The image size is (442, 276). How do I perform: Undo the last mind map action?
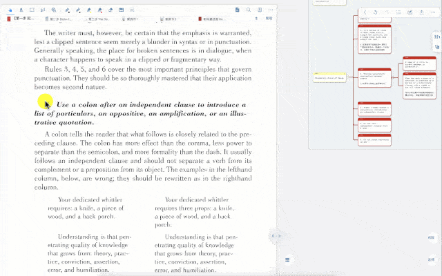375,12
